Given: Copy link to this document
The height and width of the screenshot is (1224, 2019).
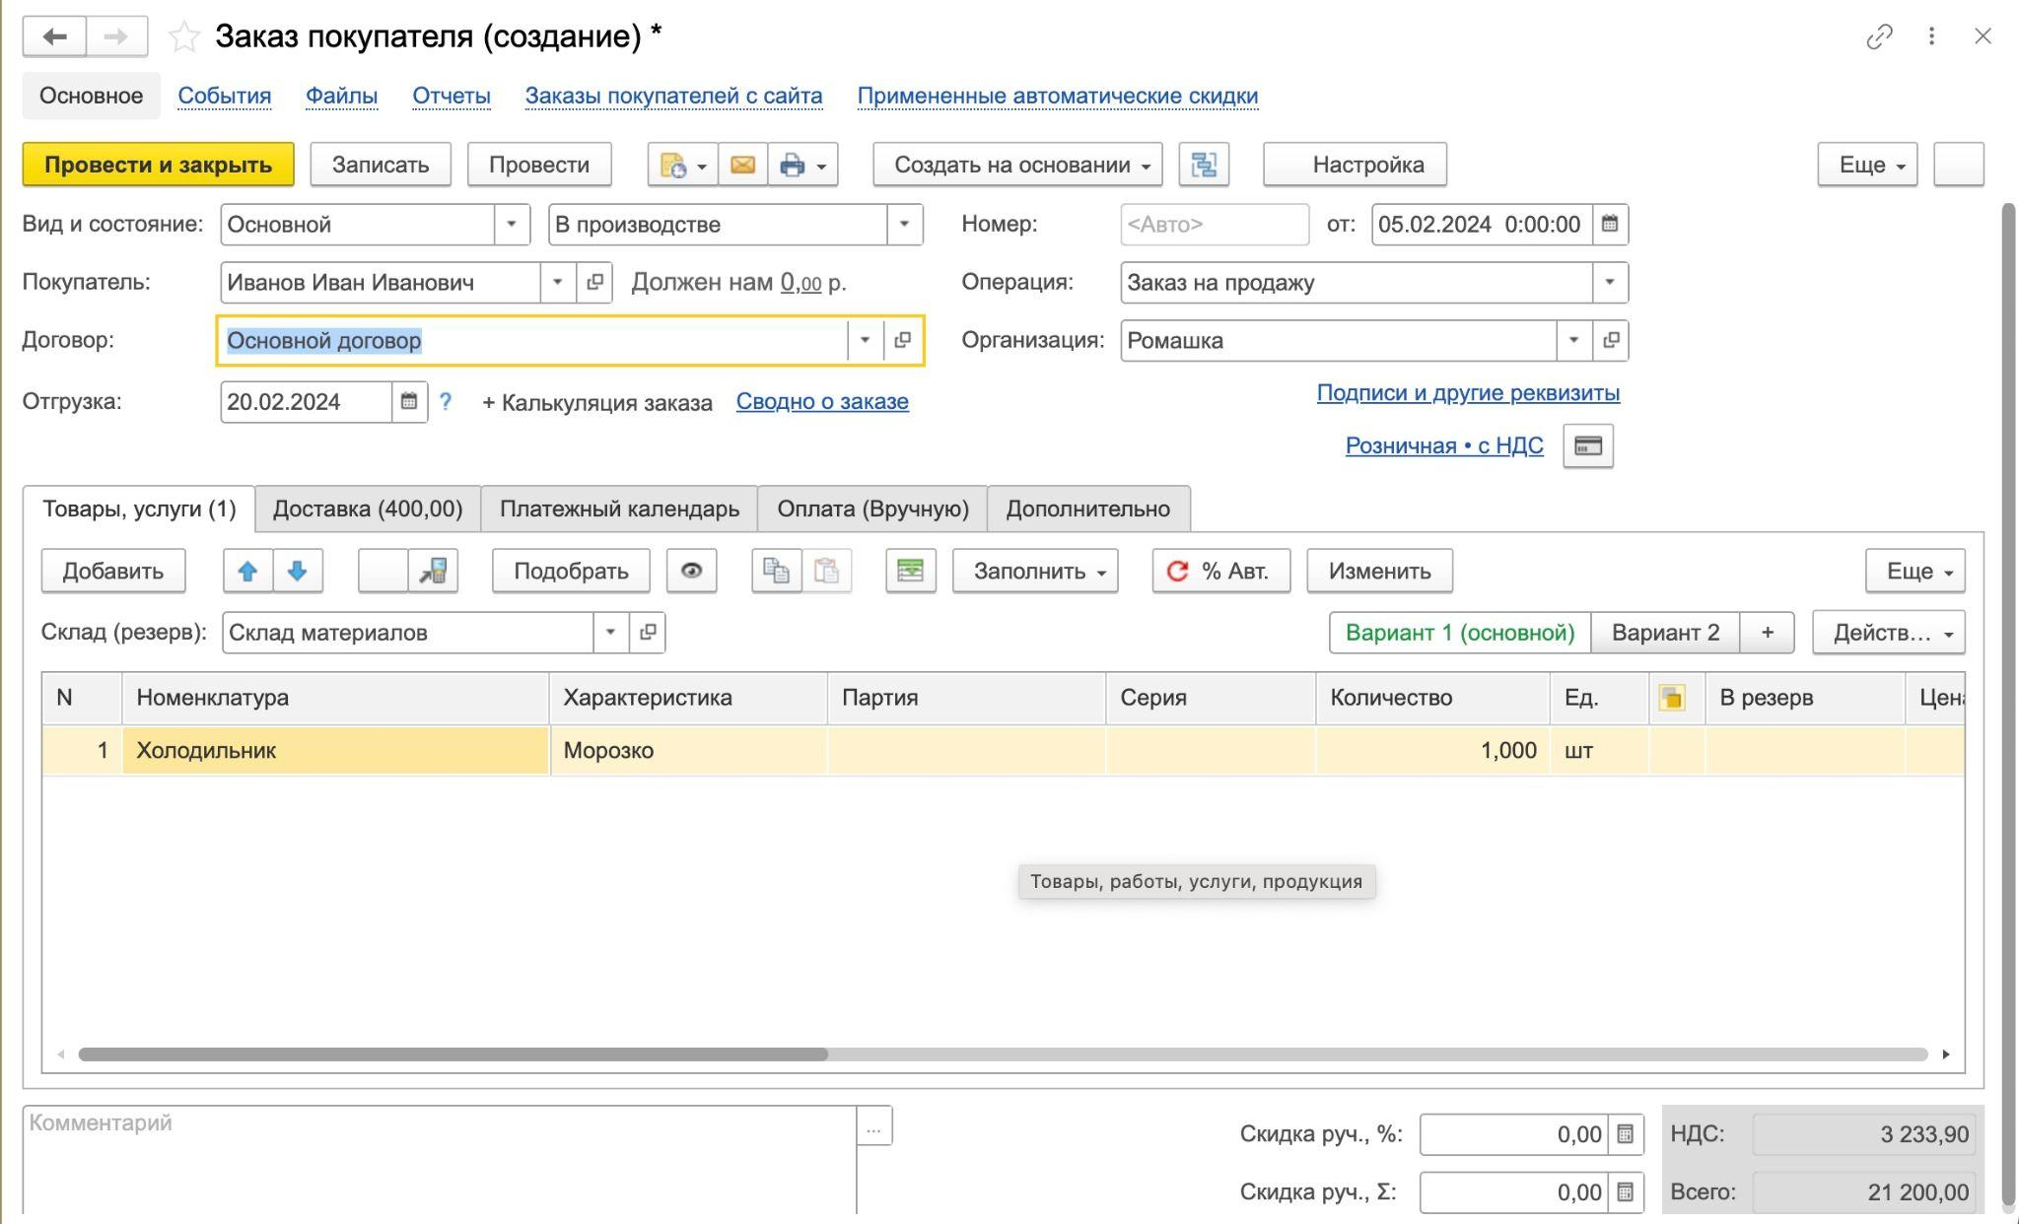Looking at the screenshot, I should point(1879,36).
